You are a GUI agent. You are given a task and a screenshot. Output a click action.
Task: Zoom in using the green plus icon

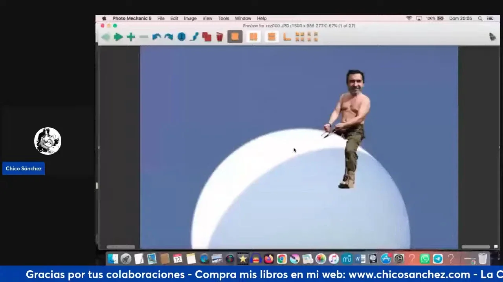pyautogui.click(x=131, y=37)
